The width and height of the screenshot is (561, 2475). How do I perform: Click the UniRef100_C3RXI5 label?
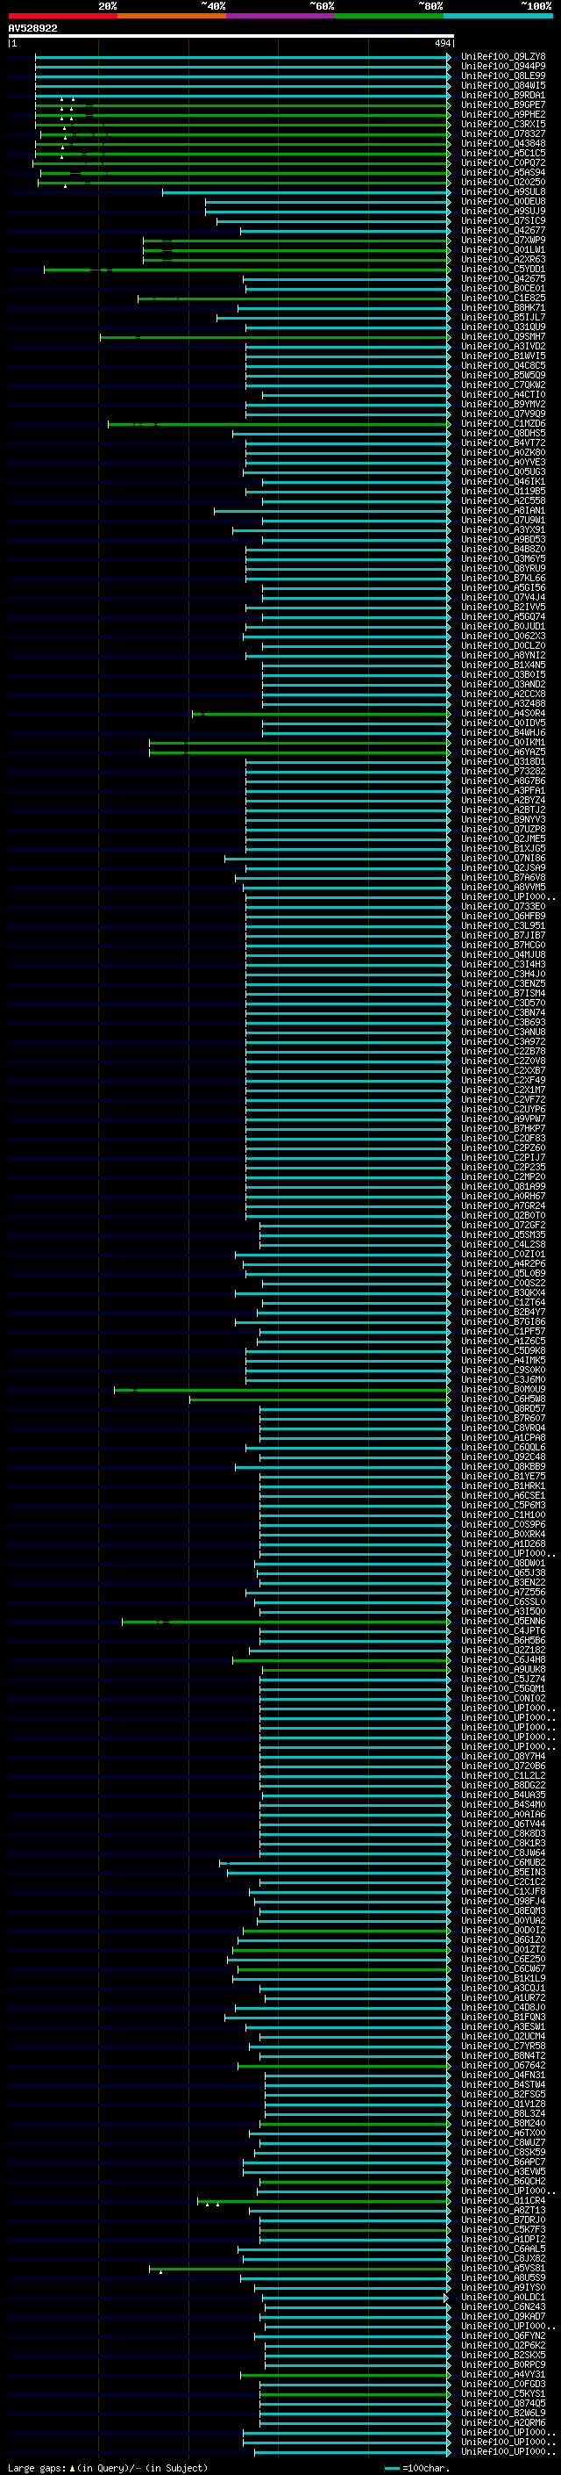click(503, 124)
